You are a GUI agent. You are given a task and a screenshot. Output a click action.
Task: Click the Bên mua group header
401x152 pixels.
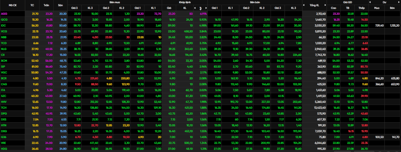115,2
